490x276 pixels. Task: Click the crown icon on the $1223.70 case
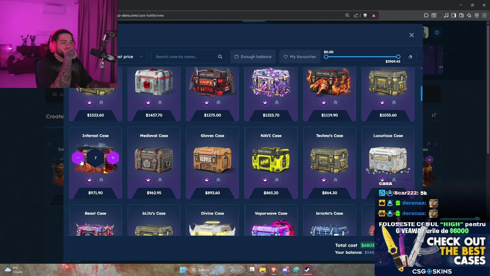click(265, 102)
